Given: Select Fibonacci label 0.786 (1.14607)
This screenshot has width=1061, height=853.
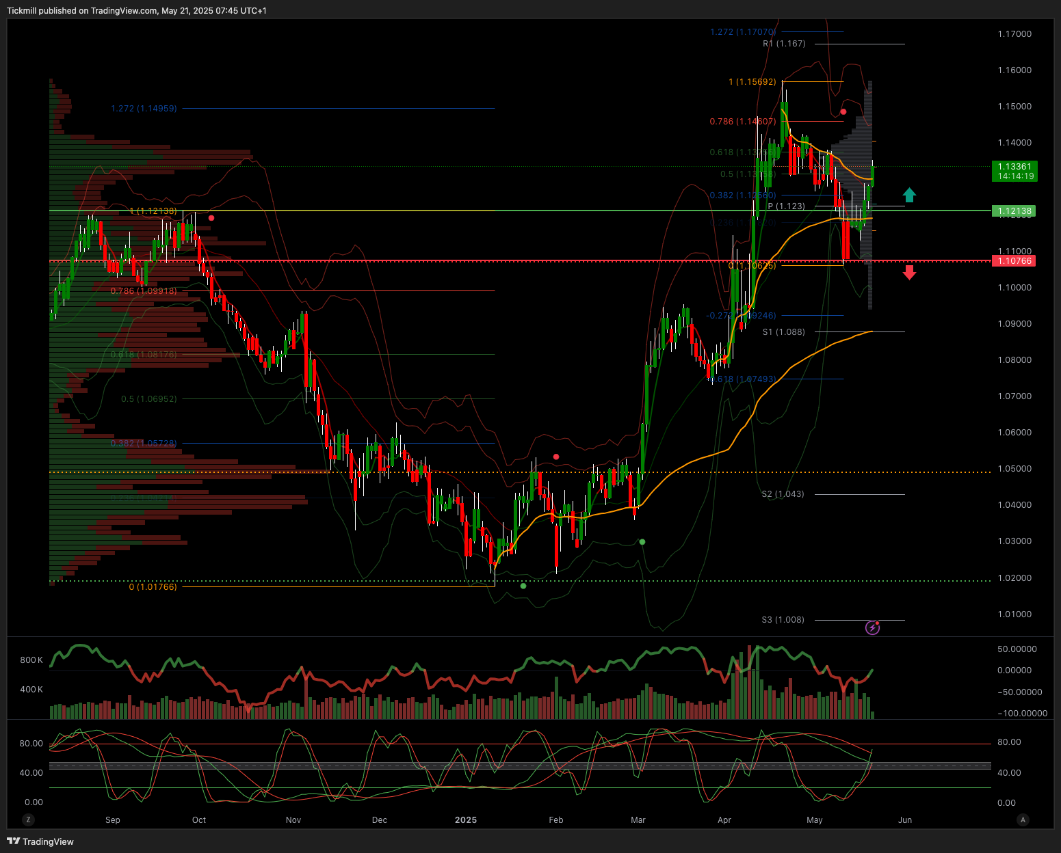Looking at the screenshot, I should [743, 122].
